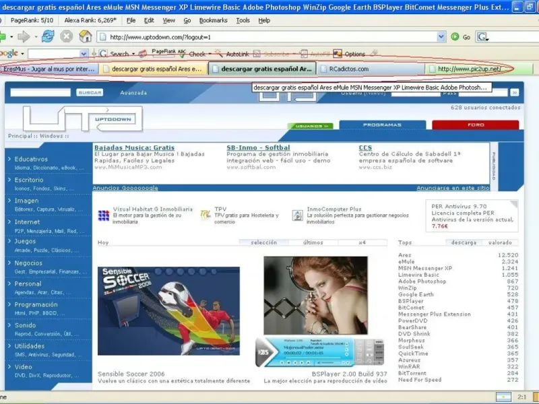Open the Bookmarks menu
The image size is (539, 404).
(213, 21)
